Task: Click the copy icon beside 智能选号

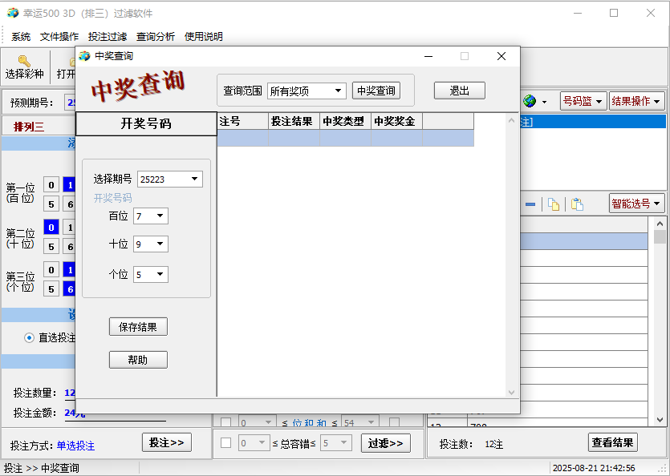Action: pyautogui.click(x=554, y=204)
